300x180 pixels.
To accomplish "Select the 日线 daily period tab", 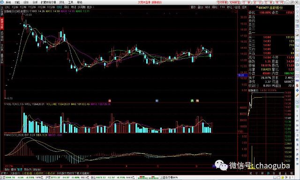I will click(60, 7).
